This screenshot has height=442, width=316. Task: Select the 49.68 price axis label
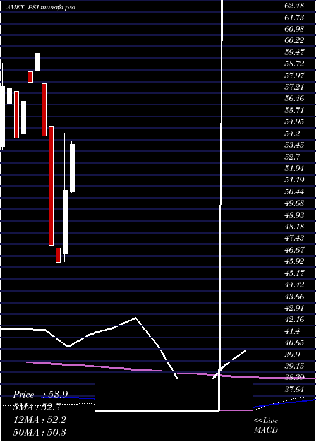click(294, 203)
